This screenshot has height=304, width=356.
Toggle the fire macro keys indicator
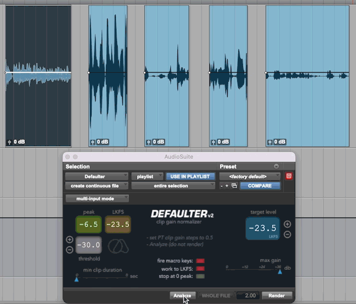200,261
